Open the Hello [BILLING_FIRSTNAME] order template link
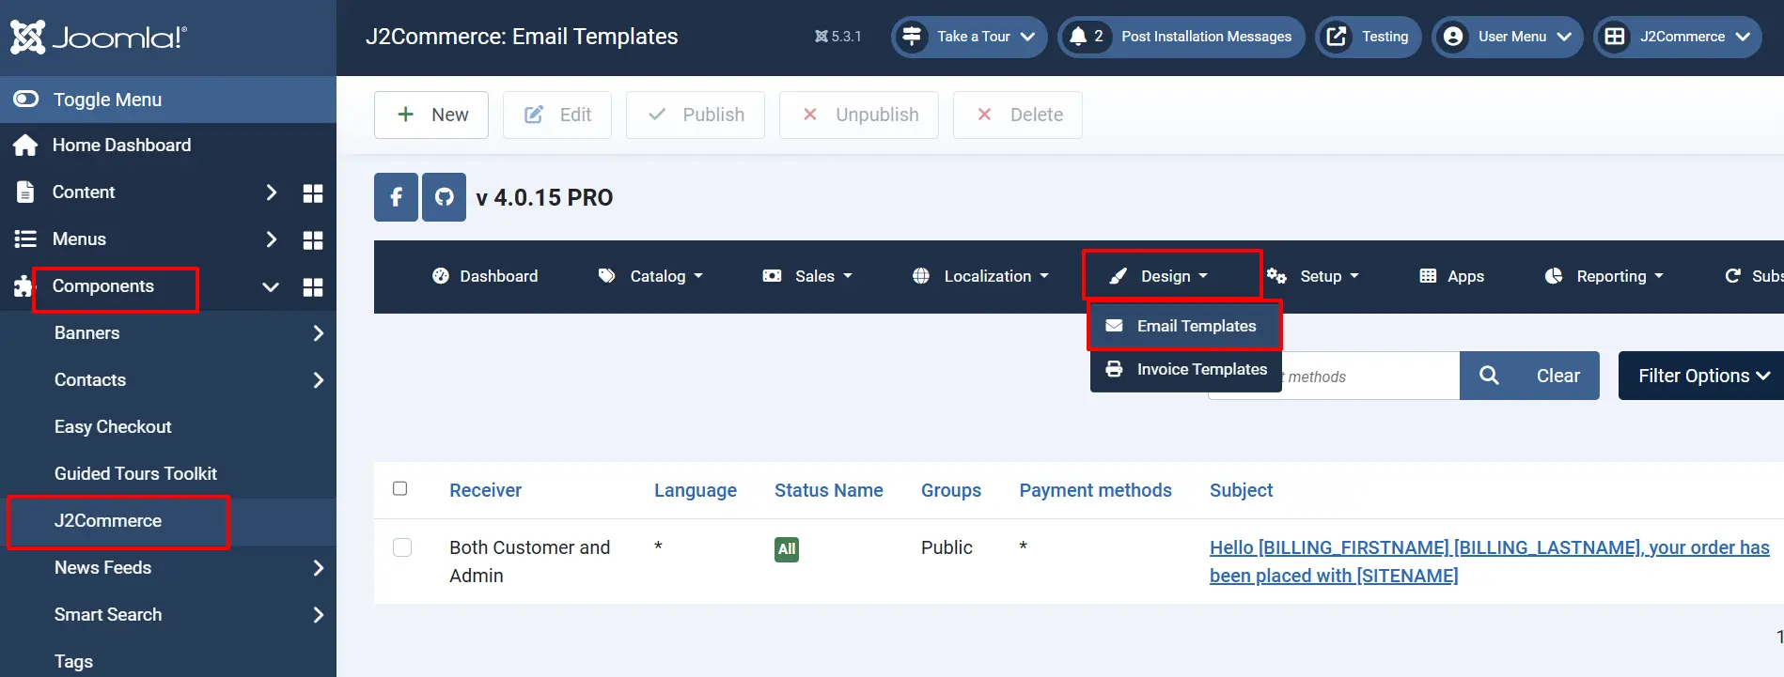This screenshot has width=1784, height=677. click(x=1490, y=562)
